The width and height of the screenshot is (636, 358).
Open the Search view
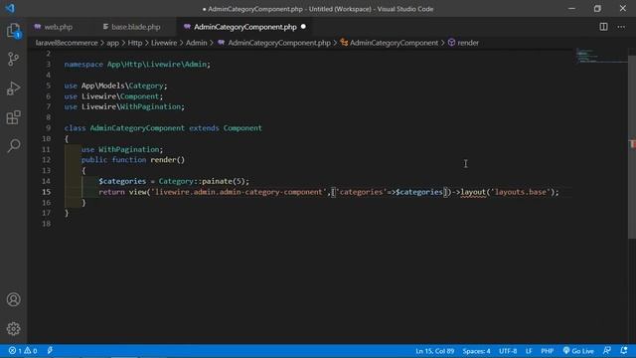(x=13, y=145)
